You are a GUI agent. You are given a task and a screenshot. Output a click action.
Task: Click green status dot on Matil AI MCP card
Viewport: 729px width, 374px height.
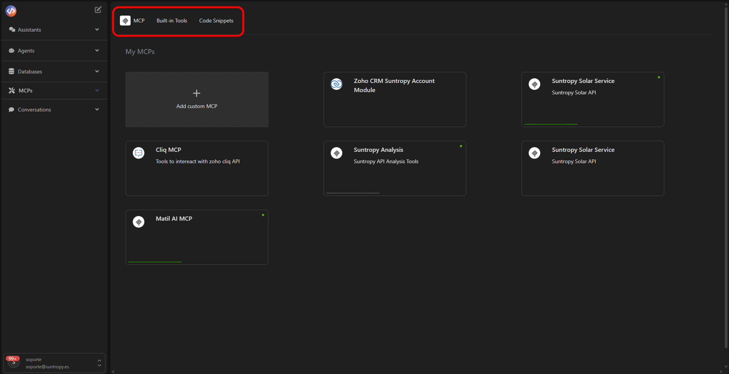click(x=263, y=215)
